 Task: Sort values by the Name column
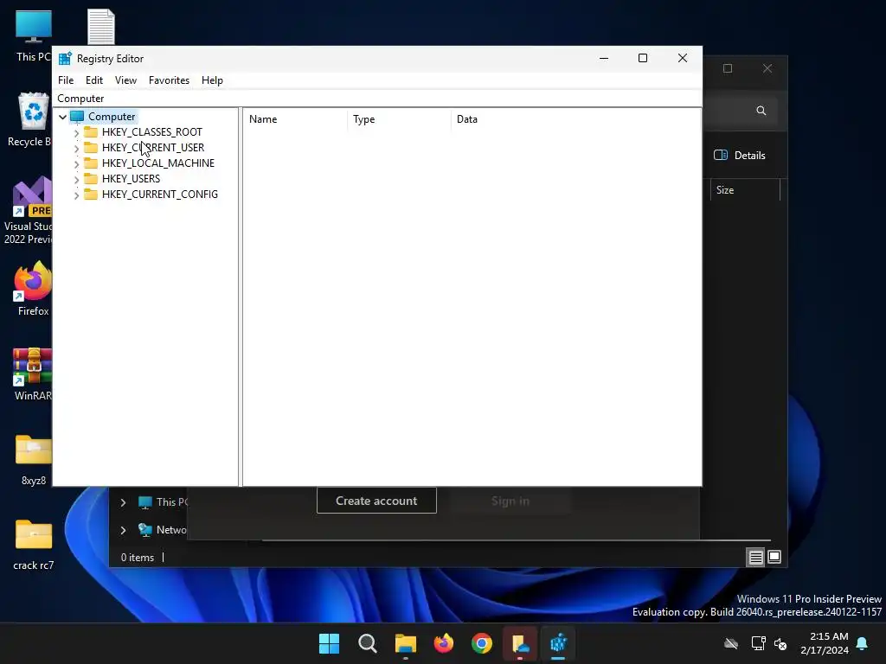coord(295,119)
